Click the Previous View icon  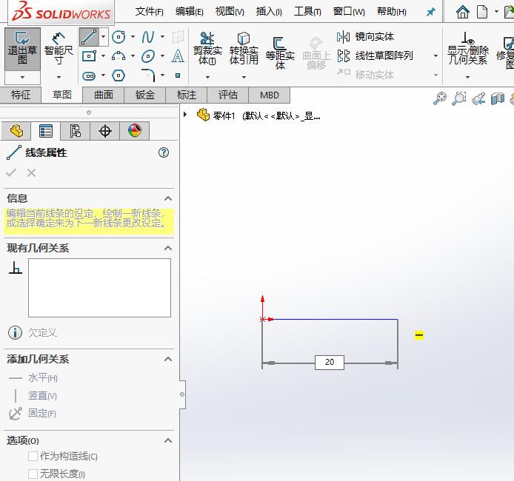coord(478,98)
